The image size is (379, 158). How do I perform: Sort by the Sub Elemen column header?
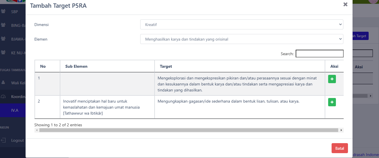coord(107,66)
